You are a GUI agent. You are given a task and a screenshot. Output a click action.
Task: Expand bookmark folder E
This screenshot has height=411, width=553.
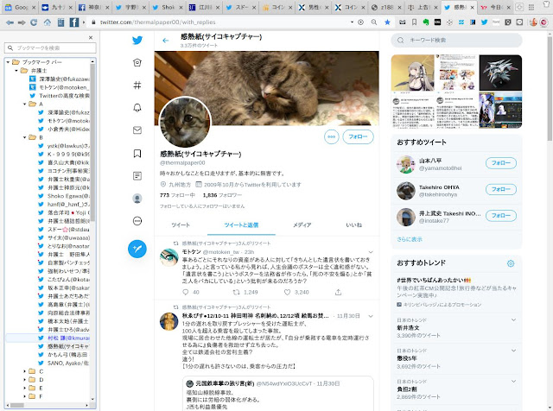click(25, 388)
